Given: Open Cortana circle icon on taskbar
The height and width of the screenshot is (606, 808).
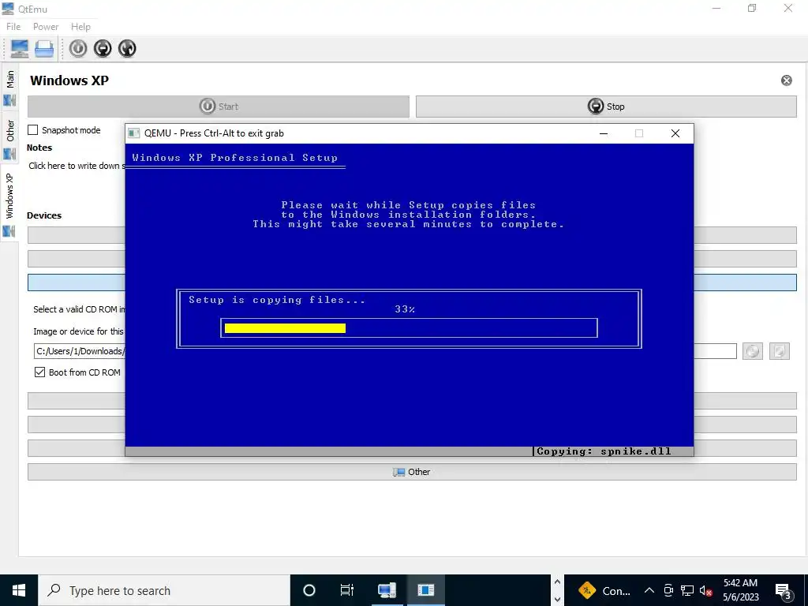Looking at the screenshot, I should [x=309, y=590].
